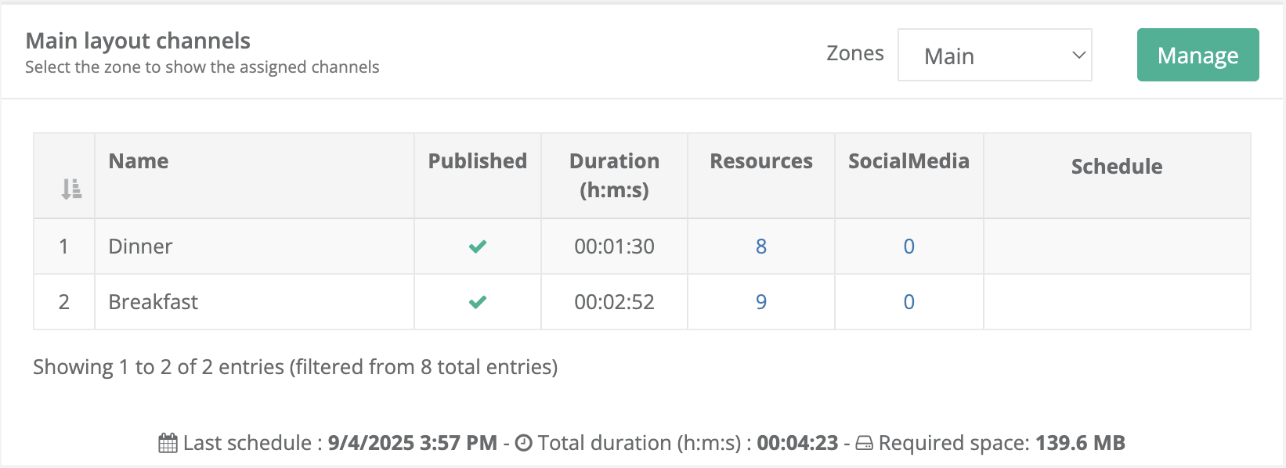The image size is (1286, 468).
Task: Select the Breakfast channel name cell
Action: [154, 302]
